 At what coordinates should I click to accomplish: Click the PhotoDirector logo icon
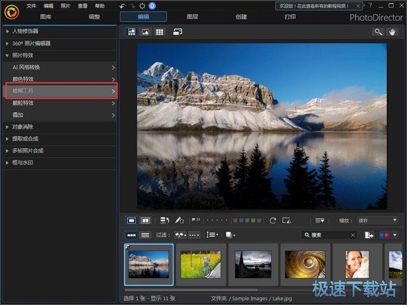coord(12,12)
